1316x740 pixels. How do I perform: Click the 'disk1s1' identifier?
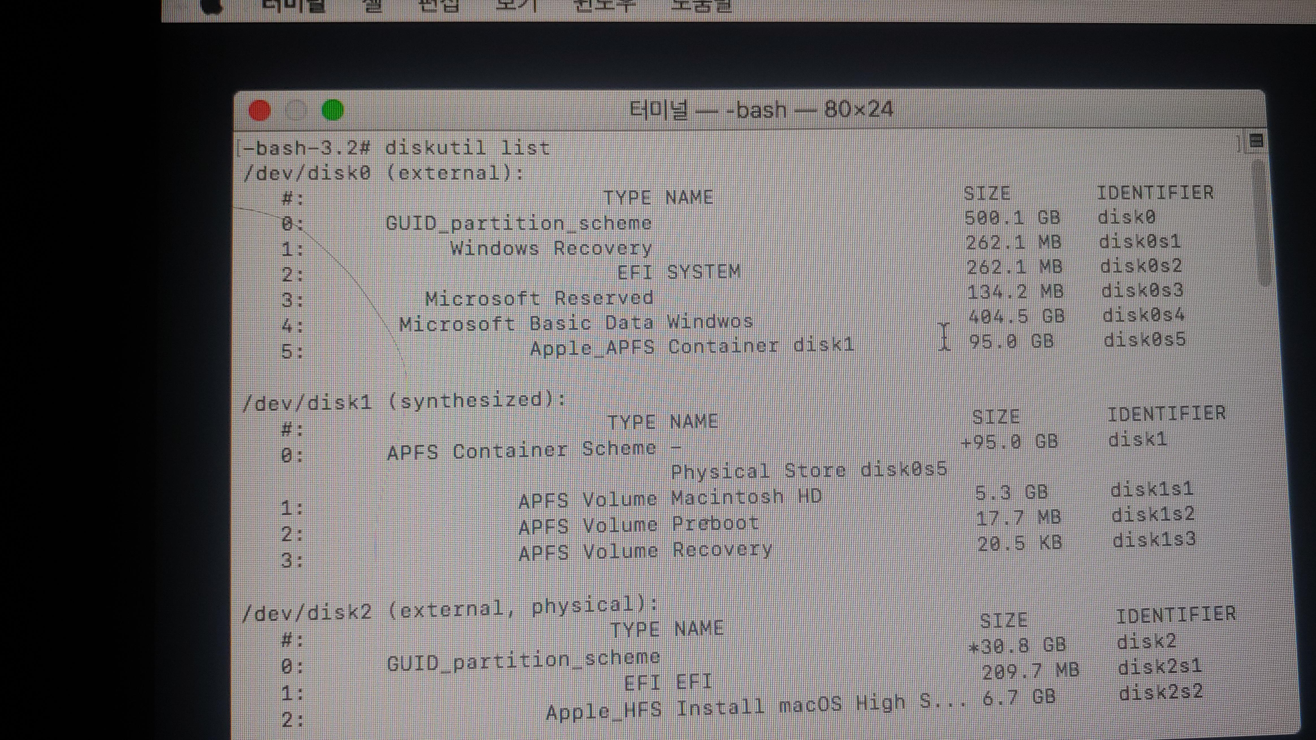coord(1151,490)
